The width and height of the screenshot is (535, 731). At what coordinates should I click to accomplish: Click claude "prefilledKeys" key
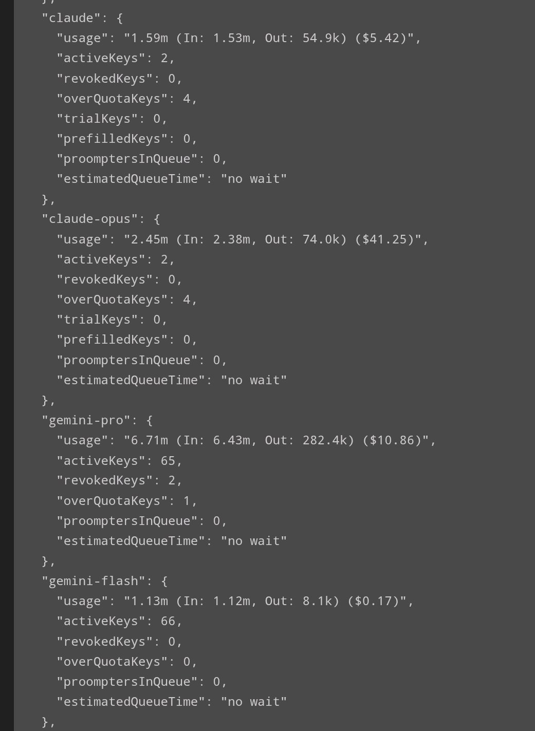click(112, 139)
